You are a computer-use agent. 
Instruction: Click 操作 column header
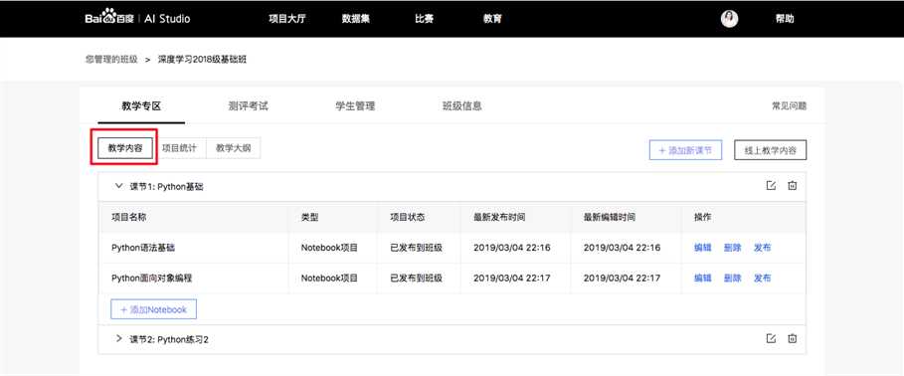point(703,218)
